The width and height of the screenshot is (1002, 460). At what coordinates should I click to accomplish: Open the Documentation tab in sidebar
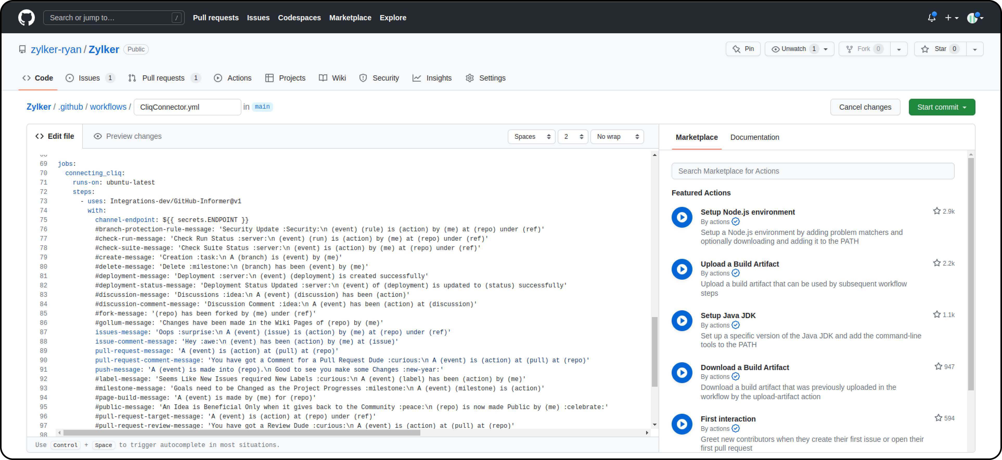click(754, 137)
